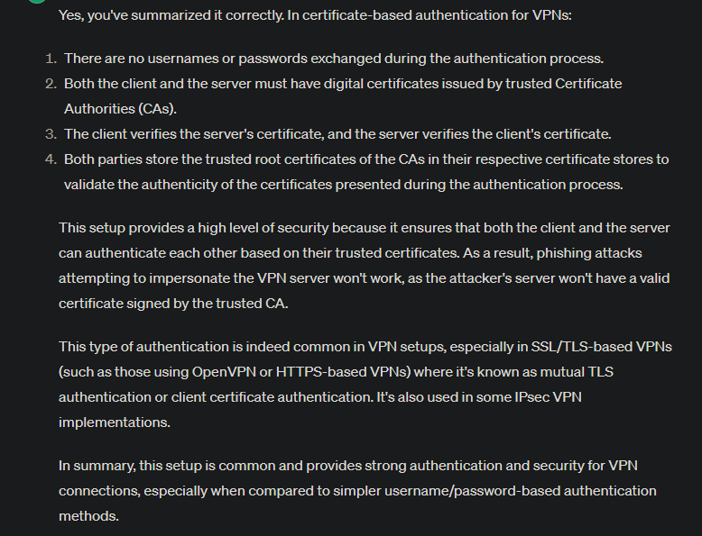702x536 pixels.
Task: Click the list number '2.' marker
Action: pos(51,84)
